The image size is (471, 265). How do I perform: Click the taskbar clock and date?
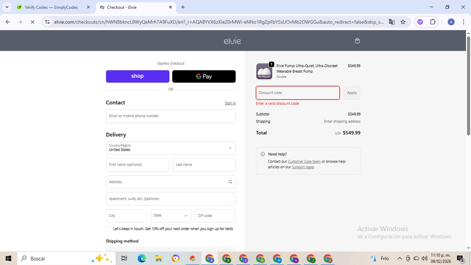point(441,258)
